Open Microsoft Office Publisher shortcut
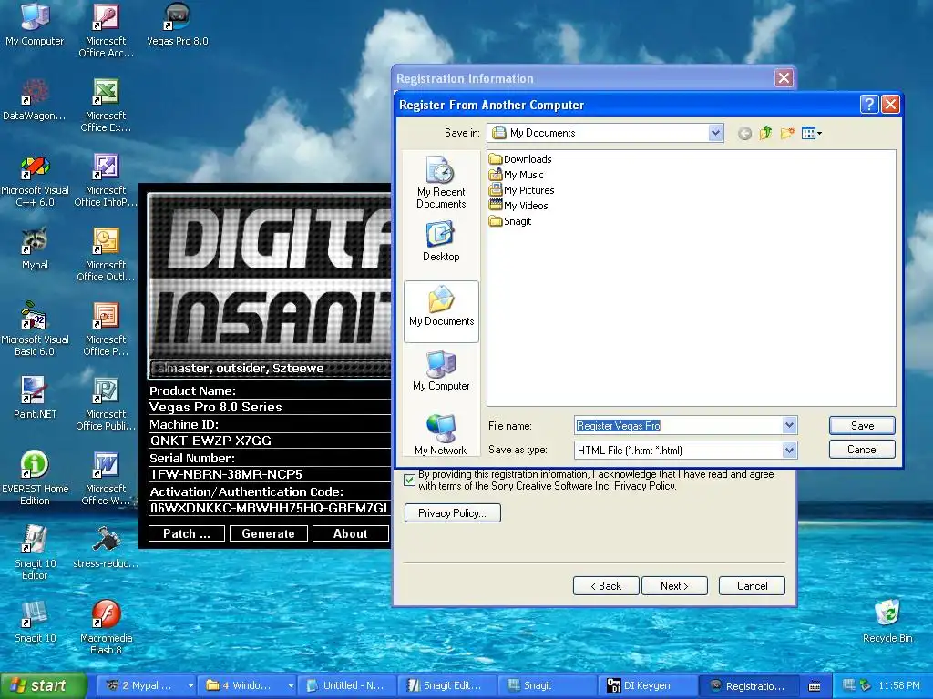This screenshot has width=933, height=699. (x=106, y=403)
